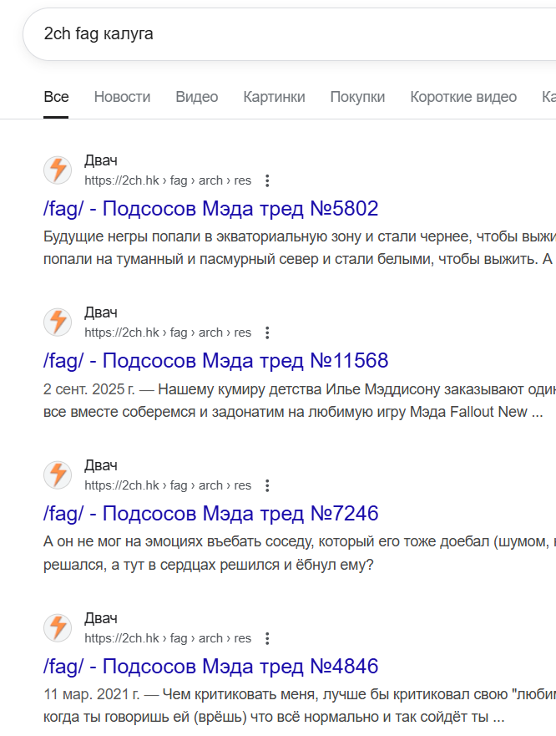Open three-dot menu for тред №7246 result
The width and height of the screenshot is (556, 736).
coord(267,485)
